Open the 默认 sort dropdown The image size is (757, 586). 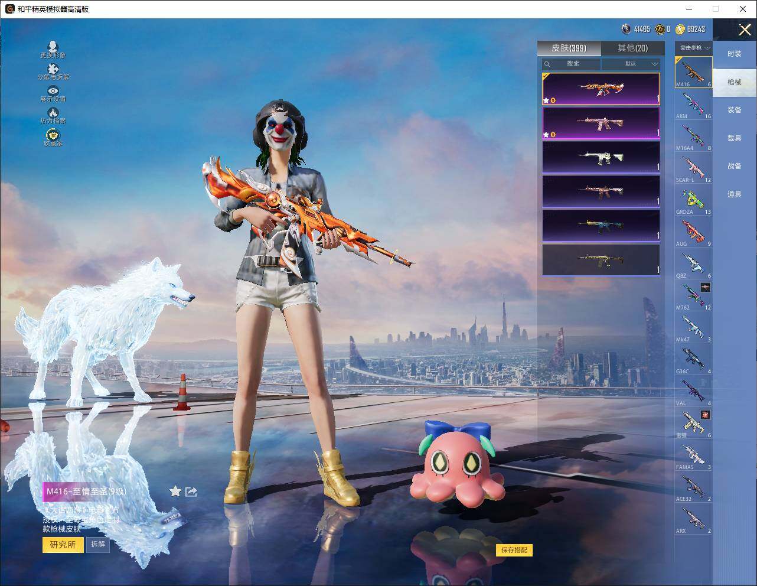click(x=631, y=63)
